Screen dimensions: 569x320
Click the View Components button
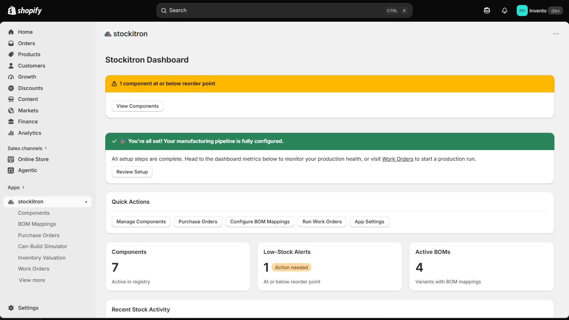[x=138, y=106]
